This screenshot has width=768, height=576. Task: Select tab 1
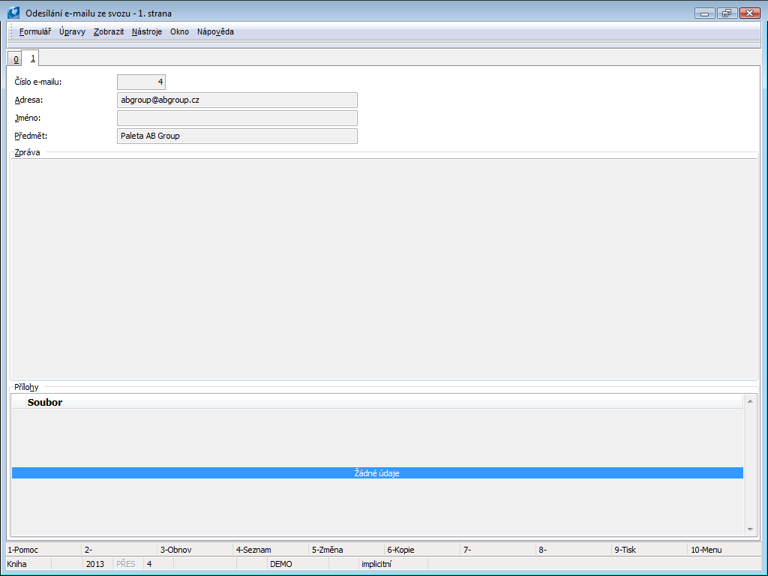(32, 58)
